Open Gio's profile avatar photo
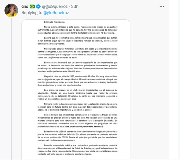180x160 pixels. coord(11,11)
